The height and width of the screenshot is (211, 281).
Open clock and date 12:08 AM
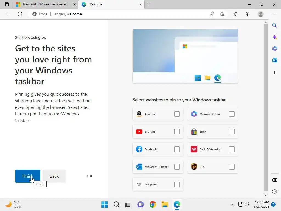[262, 204]
